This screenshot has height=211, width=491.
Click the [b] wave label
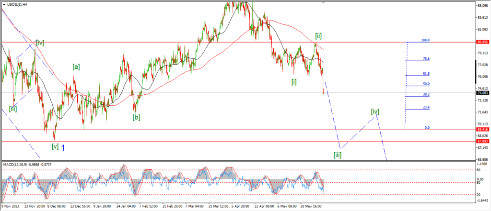coord(137,117)
